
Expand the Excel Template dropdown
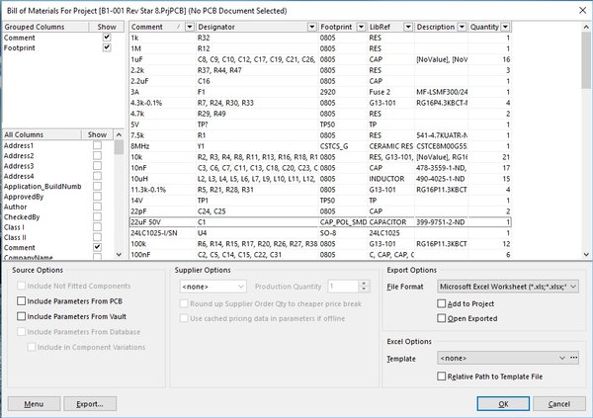coord(562,358)
